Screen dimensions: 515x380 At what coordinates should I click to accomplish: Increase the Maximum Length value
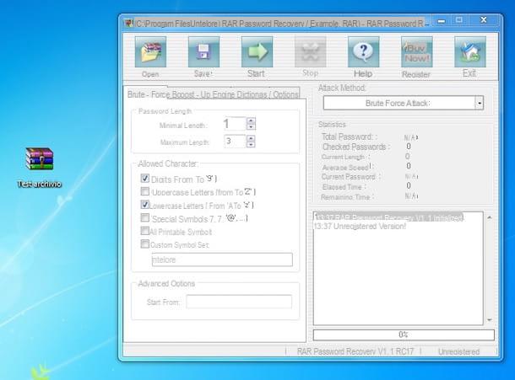(x=251, y=138)
